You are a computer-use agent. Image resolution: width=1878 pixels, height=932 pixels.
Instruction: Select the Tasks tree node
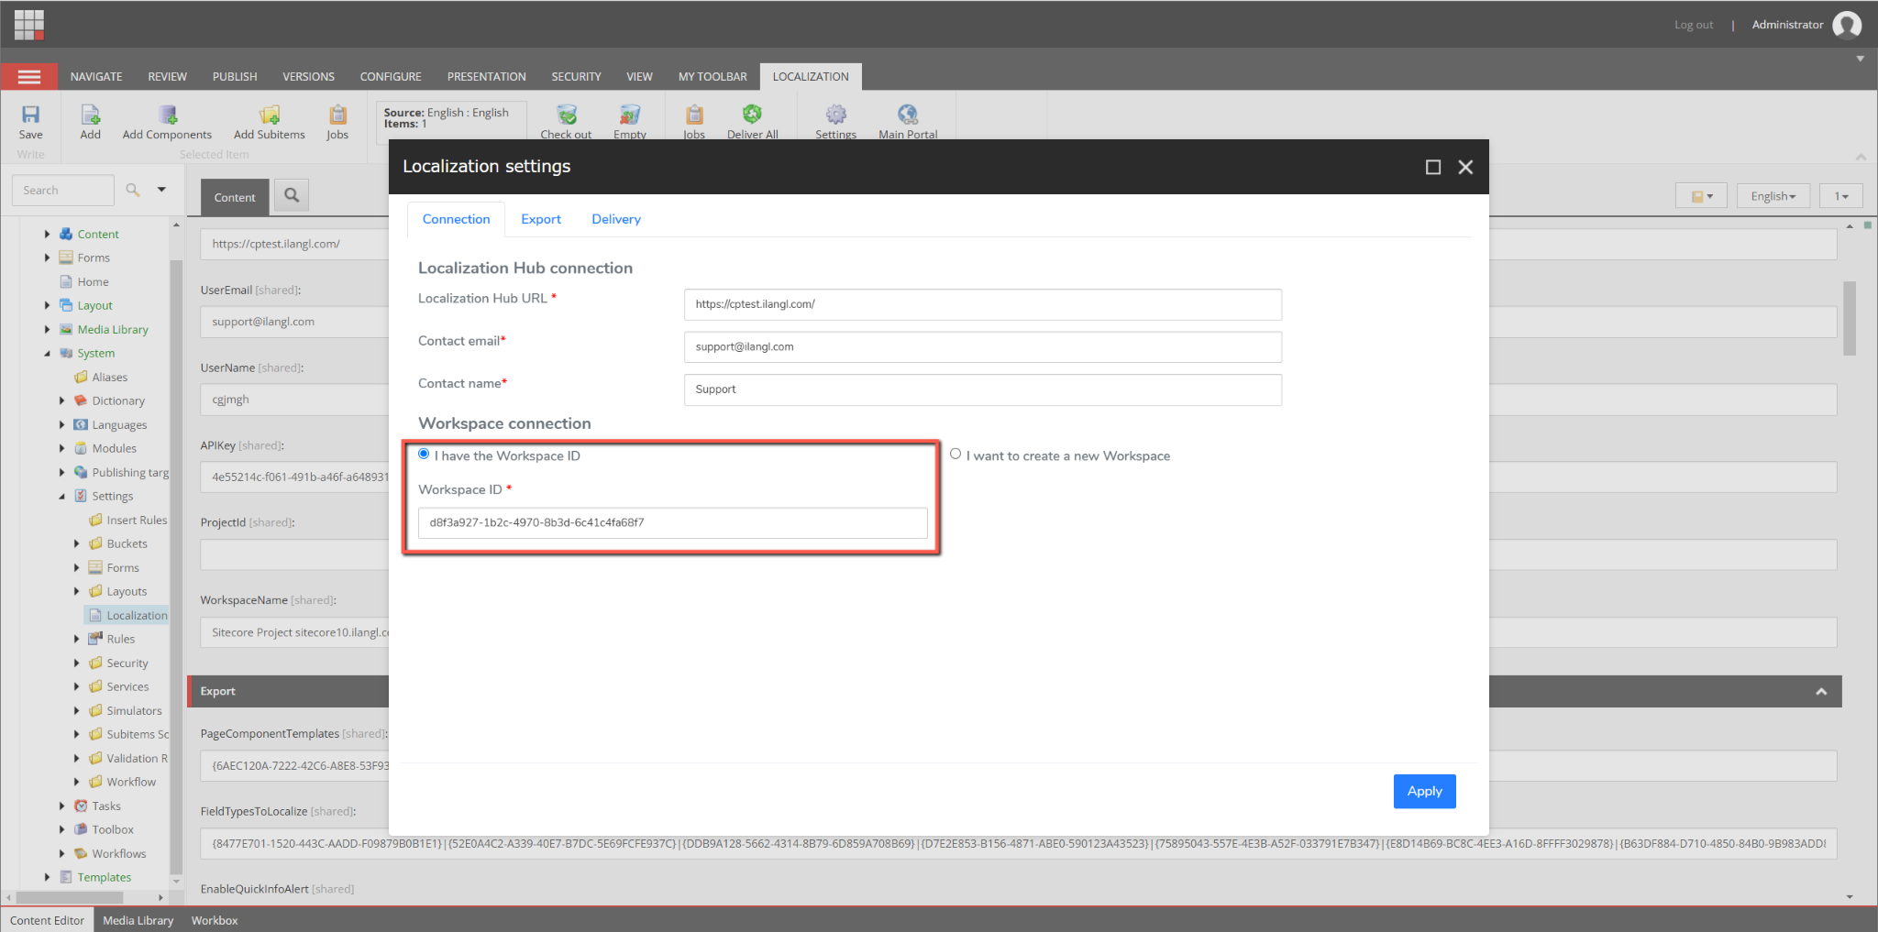pos(106,806)
